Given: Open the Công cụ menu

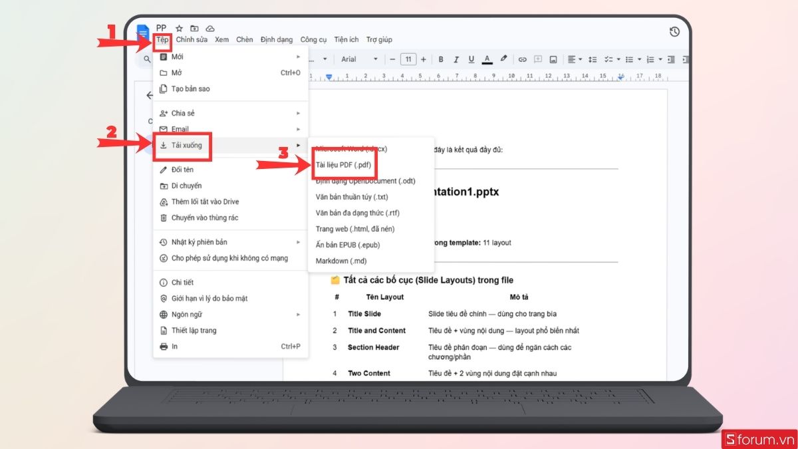Looking at the screenshot, I should pos(313,39).
